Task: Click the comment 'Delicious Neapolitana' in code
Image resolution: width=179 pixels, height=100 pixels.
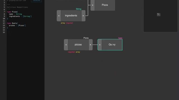Action: click(17, 7)
